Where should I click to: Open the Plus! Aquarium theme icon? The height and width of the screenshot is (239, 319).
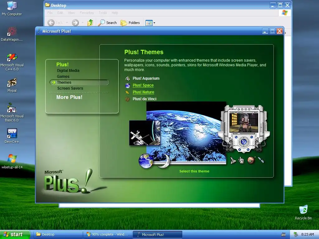click(x=127, y=78)
